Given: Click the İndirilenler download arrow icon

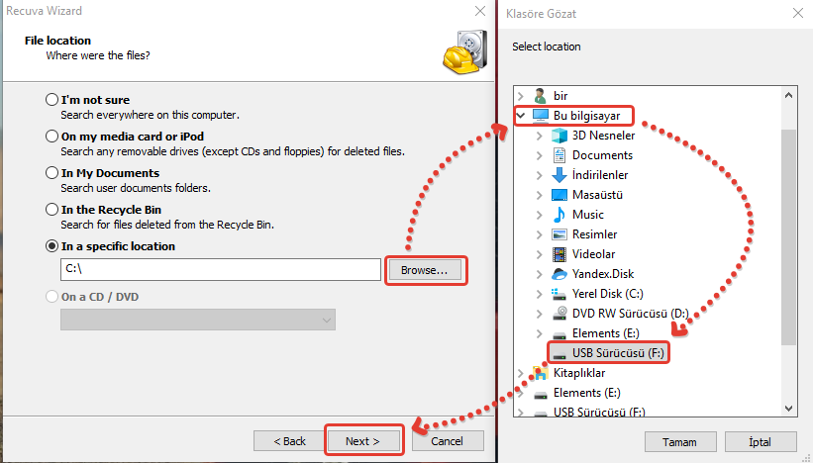Looking at the screenshot, I should 559,175.
